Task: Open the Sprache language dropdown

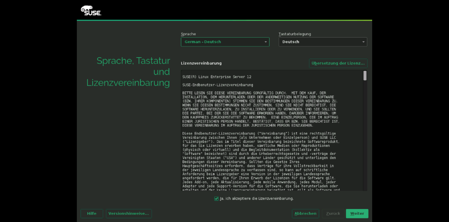Action: point(225,42)
